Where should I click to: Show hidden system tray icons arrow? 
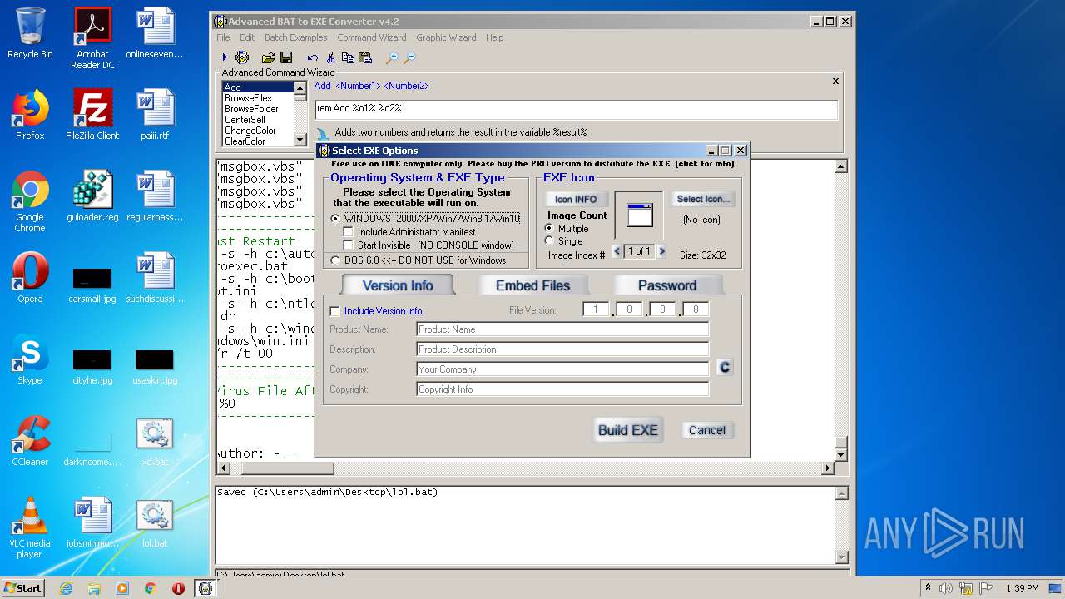tap(928, 588)
